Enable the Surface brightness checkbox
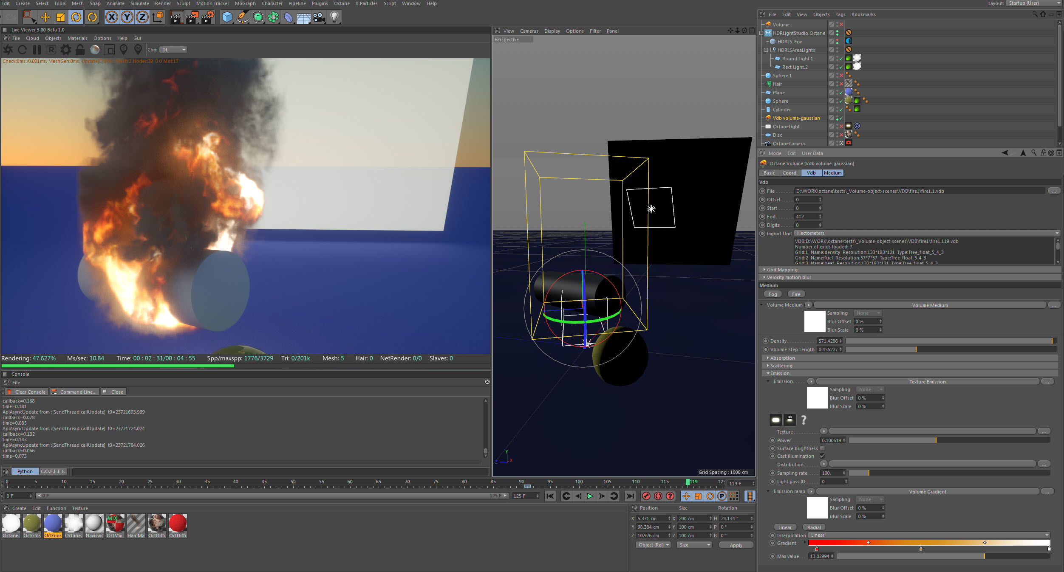This screenshot has width=1064, height=572. (822, 448)
